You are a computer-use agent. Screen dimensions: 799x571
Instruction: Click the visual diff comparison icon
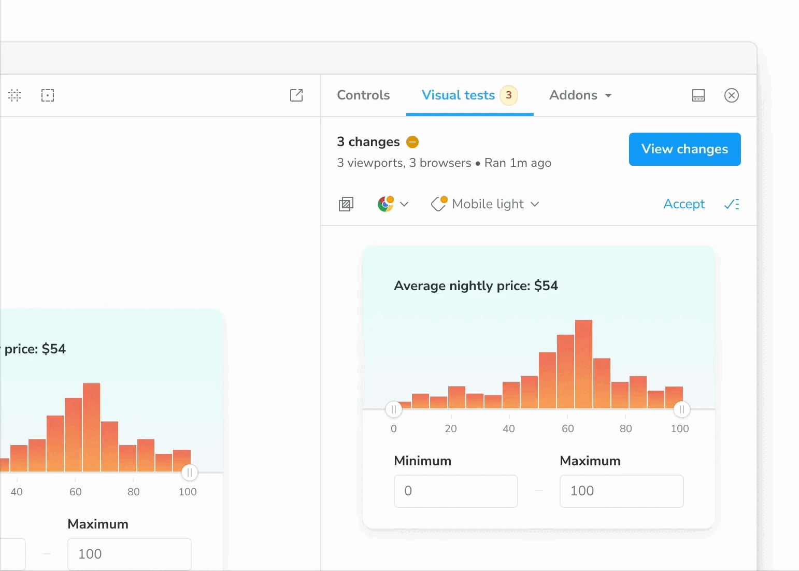[x=346, y=204]
